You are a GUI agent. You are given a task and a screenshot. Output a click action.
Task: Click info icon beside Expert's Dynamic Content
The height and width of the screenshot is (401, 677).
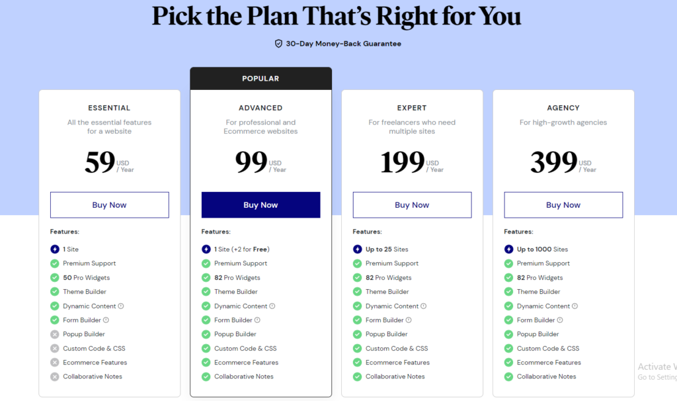point(424,306)
